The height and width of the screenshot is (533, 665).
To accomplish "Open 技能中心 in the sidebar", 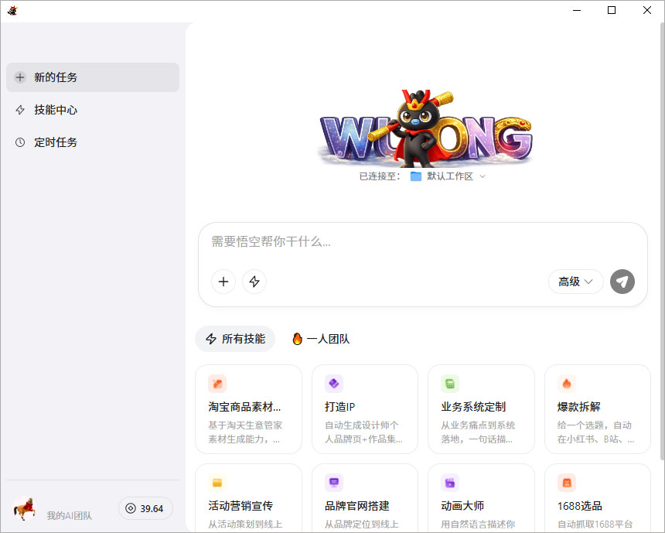I will [x=93, y=110].
